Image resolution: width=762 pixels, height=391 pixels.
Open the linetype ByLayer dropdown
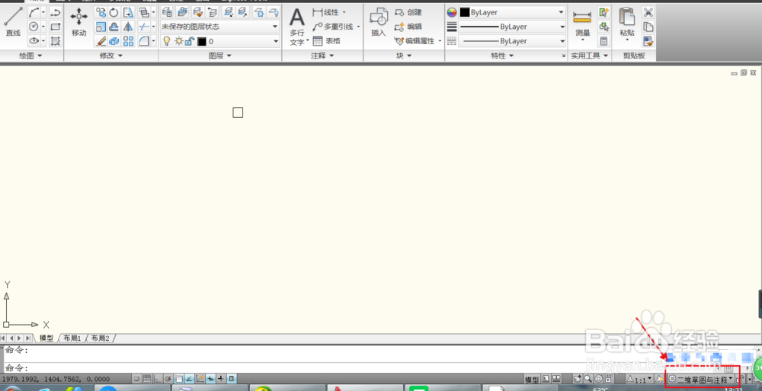tap(513, 41)
